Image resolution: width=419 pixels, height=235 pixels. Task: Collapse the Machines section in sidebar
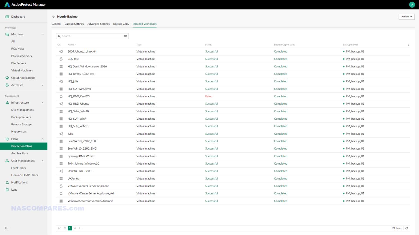[x=43, y=34]
